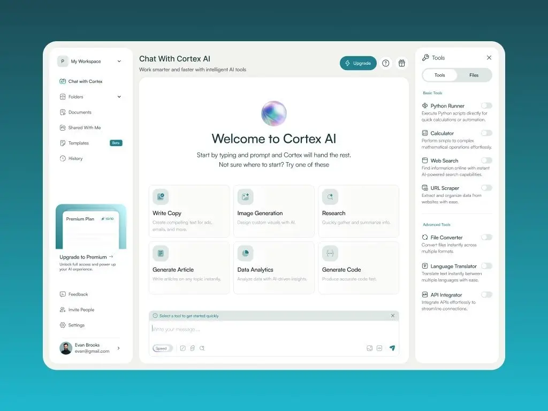Click the attachment clip icon under message
This screenshot has height=411, width=548.
click(x=192, y=348)
